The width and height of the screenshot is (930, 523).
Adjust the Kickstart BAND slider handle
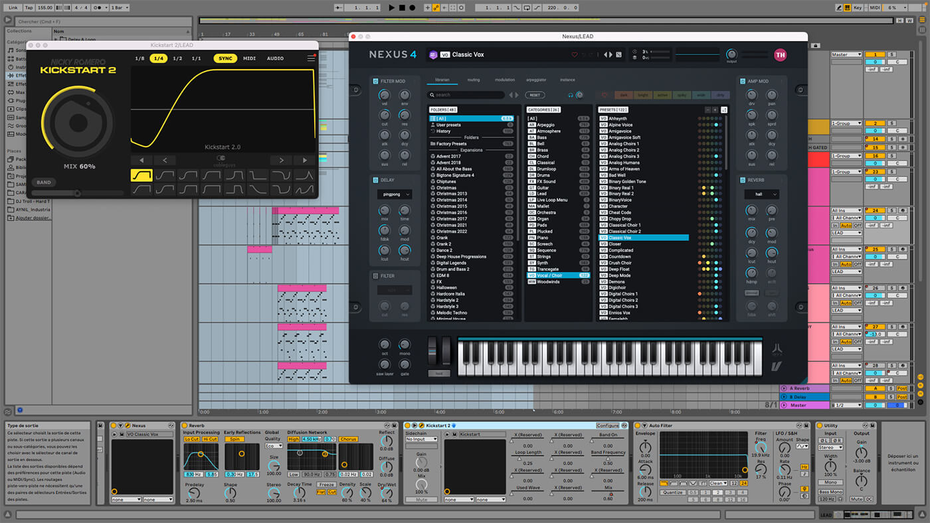coord(77,193)
